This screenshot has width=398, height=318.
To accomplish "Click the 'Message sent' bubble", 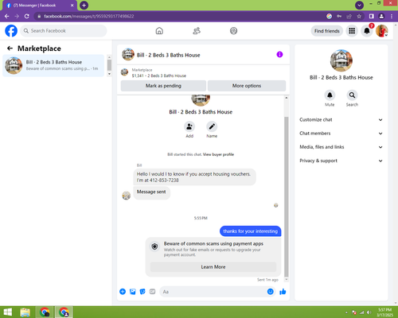I will pos(151,192).
